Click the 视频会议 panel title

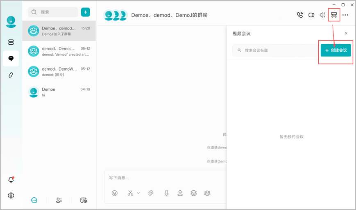point(241,34)
